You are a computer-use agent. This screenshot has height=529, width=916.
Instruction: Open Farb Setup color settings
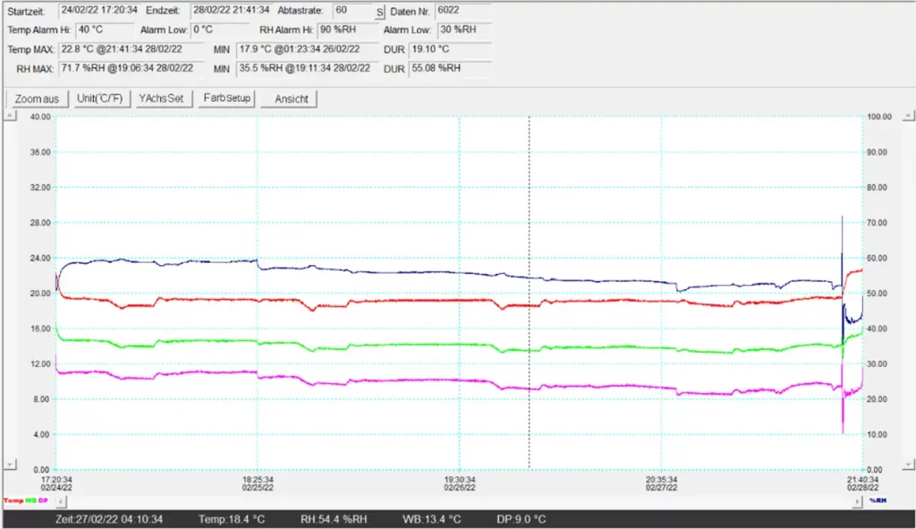226,98
